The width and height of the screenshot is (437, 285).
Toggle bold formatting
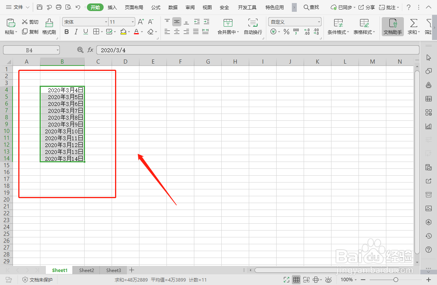66,32
